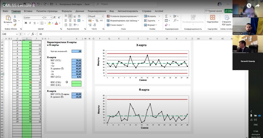Viewport: 263px width, 138px height.
Task: Toggle Top Align
Action: click(66, 16)
